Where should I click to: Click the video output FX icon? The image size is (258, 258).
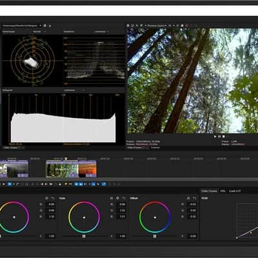[137, 25]
